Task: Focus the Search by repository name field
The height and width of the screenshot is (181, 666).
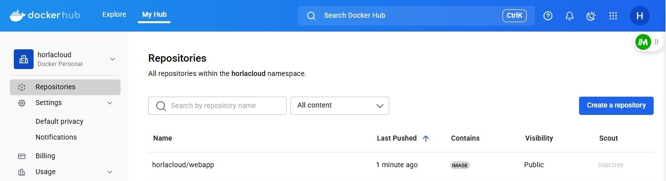Action: point(217,106)
